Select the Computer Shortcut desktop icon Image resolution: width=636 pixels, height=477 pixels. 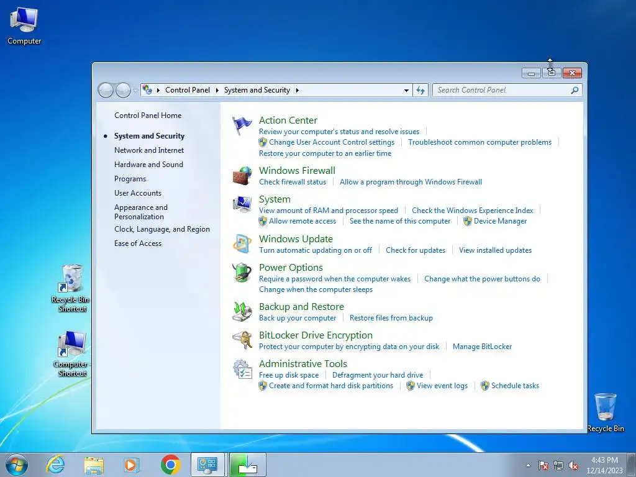72,353
